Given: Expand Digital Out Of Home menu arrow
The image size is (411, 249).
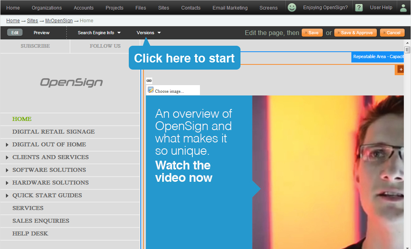Looking at the screenshot, I should [7, 144].
